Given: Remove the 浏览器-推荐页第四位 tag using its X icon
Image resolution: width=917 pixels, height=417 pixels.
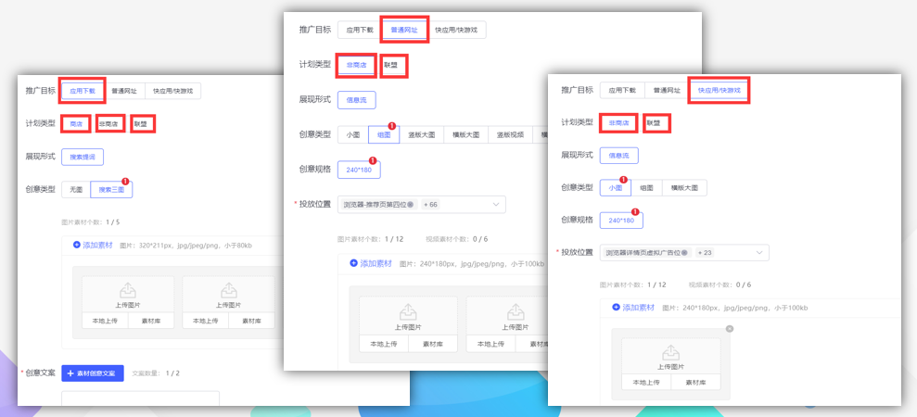Looking at the screenshot, I should coord(410,204).
